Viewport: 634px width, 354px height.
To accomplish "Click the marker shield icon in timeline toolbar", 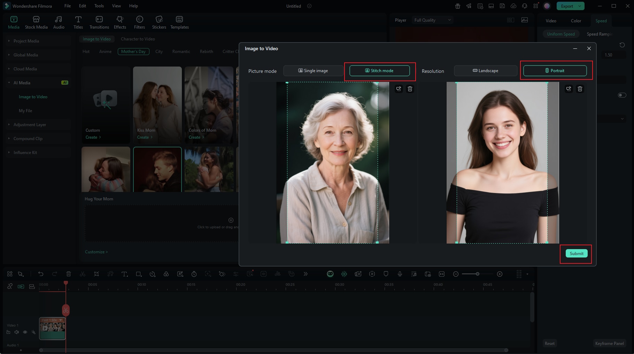I will (x=386, y=274).
